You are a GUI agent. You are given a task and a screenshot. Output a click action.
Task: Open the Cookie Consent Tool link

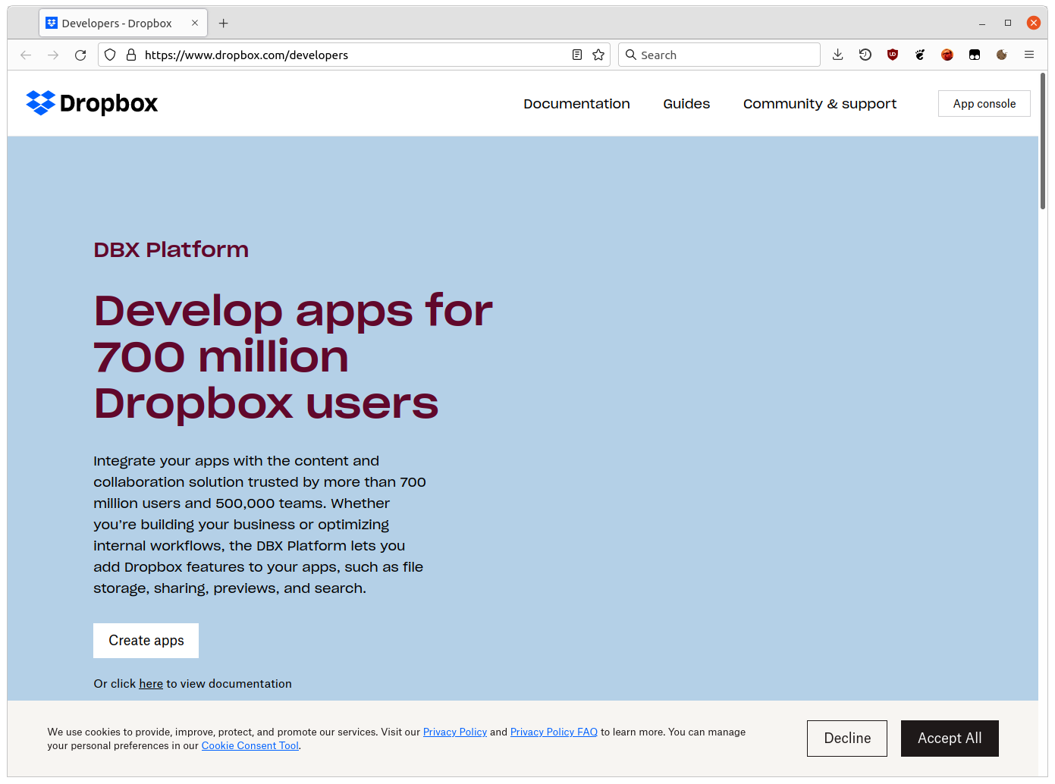tap(250, 746)
